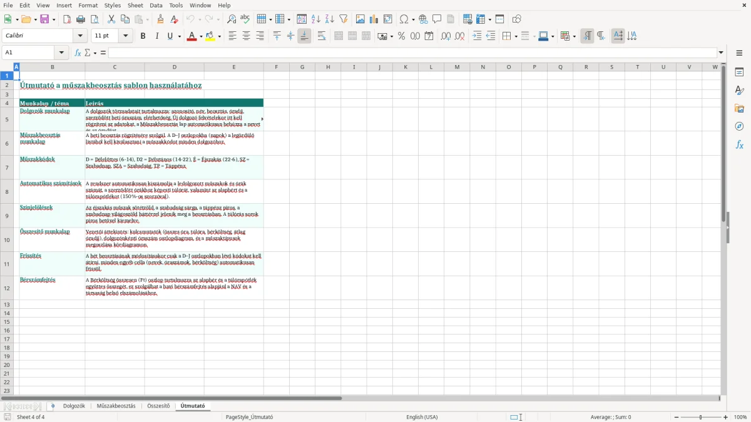Switch to the Dolgozók sheet tab
Screen dimensions: 751x422
pos(74,406)
